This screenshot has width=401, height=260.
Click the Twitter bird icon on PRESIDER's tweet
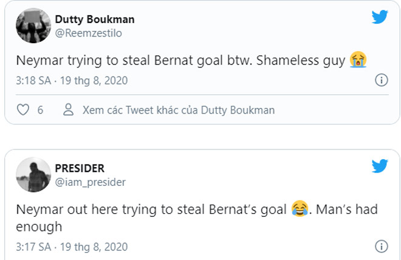[x=380, y=166]
